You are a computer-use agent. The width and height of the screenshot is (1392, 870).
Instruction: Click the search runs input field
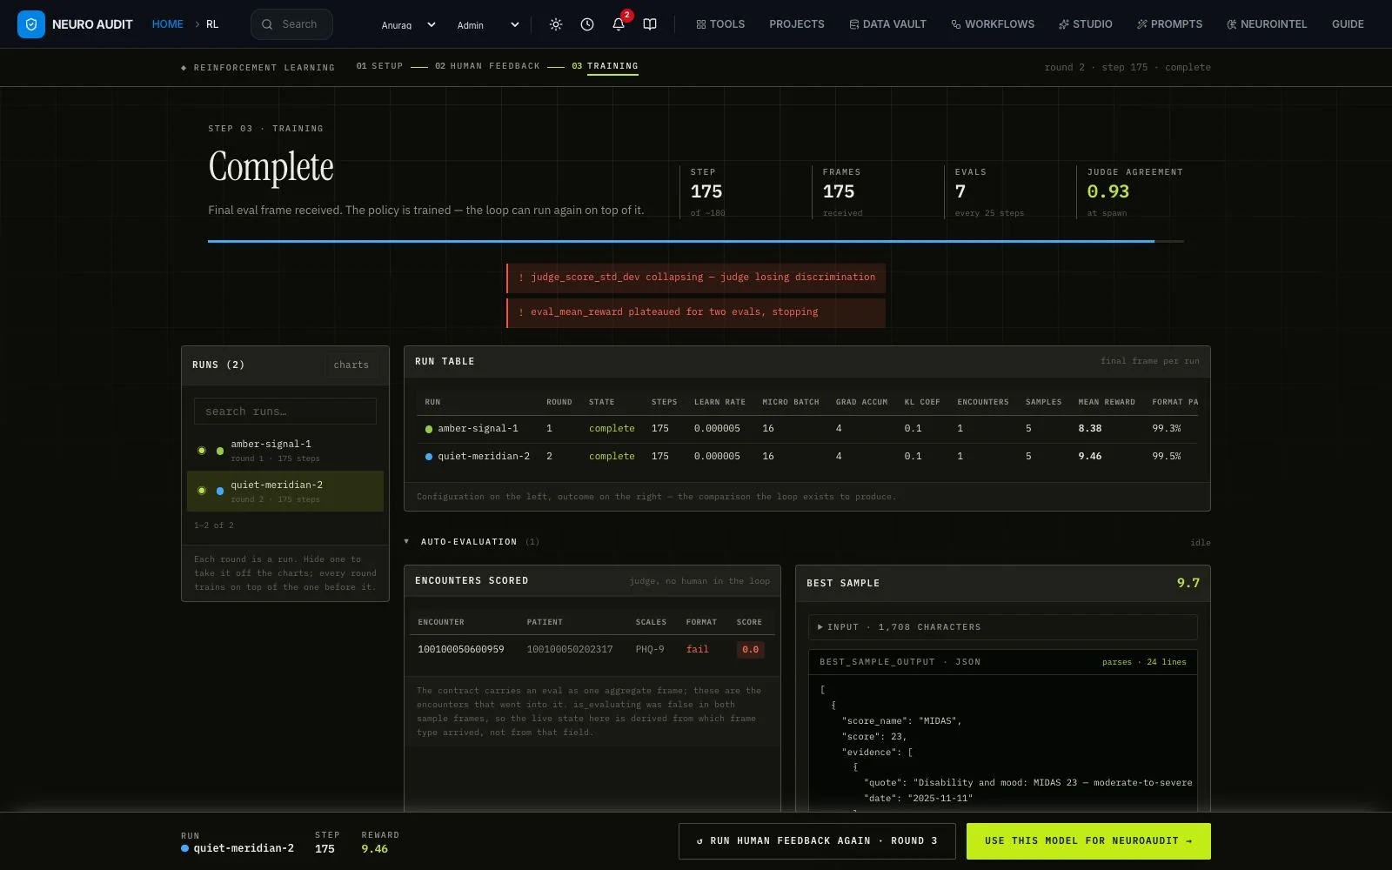click(x=285, y=412)
